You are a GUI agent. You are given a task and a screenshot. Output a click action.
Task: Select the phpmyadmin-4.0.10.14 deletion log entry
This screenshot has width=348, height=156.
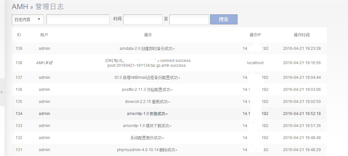point(147,150)
